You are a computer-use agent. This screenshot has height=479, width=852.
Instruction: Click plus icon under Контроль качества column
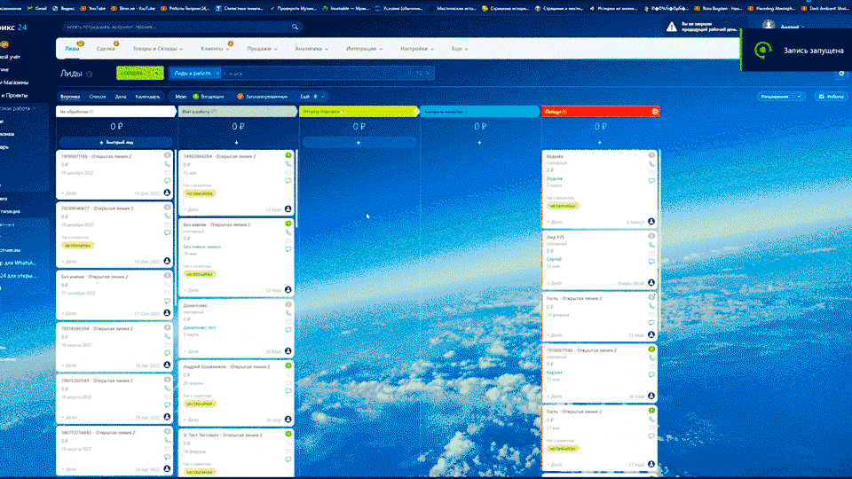coord(479,142)
